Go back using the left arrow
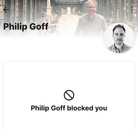This screenshot has width=138, height=130. coord(6,10)
